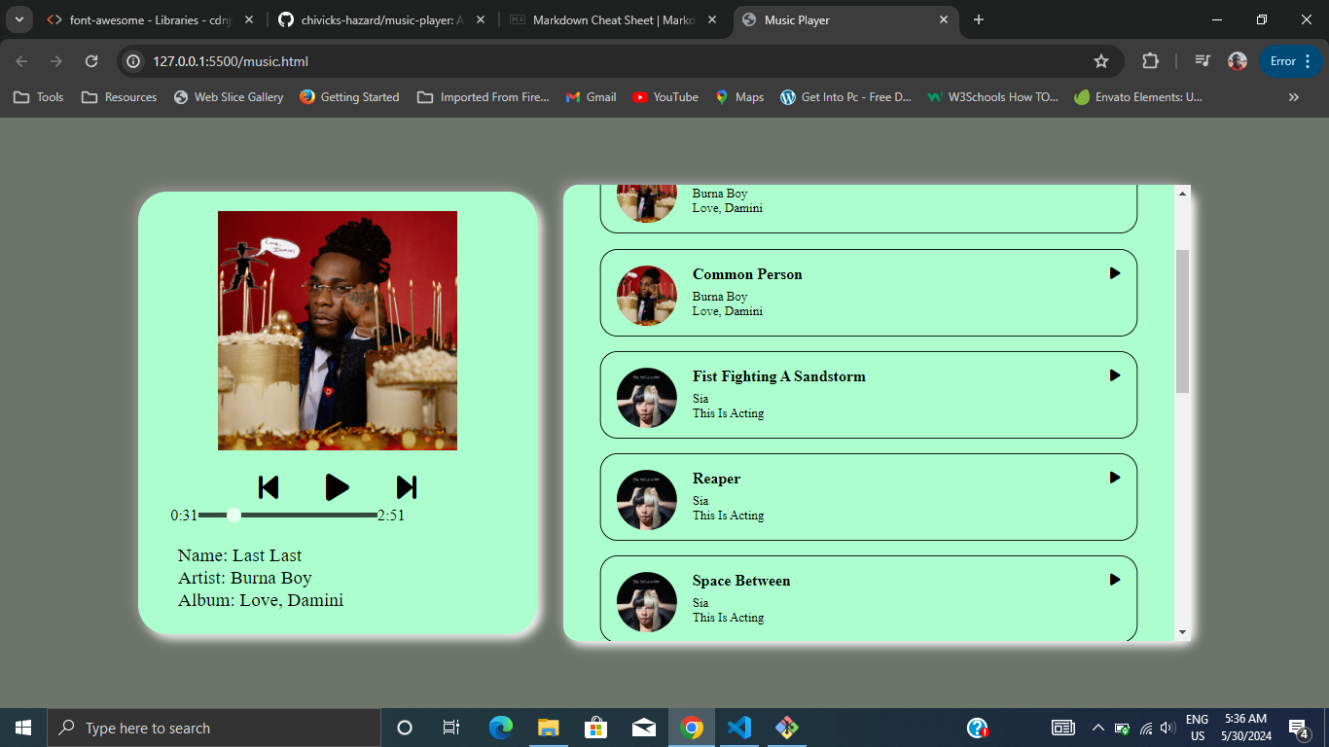Go back to previous page
Image resolution: width=1329 pixels, height=747 pixels.
pos(21,61)
